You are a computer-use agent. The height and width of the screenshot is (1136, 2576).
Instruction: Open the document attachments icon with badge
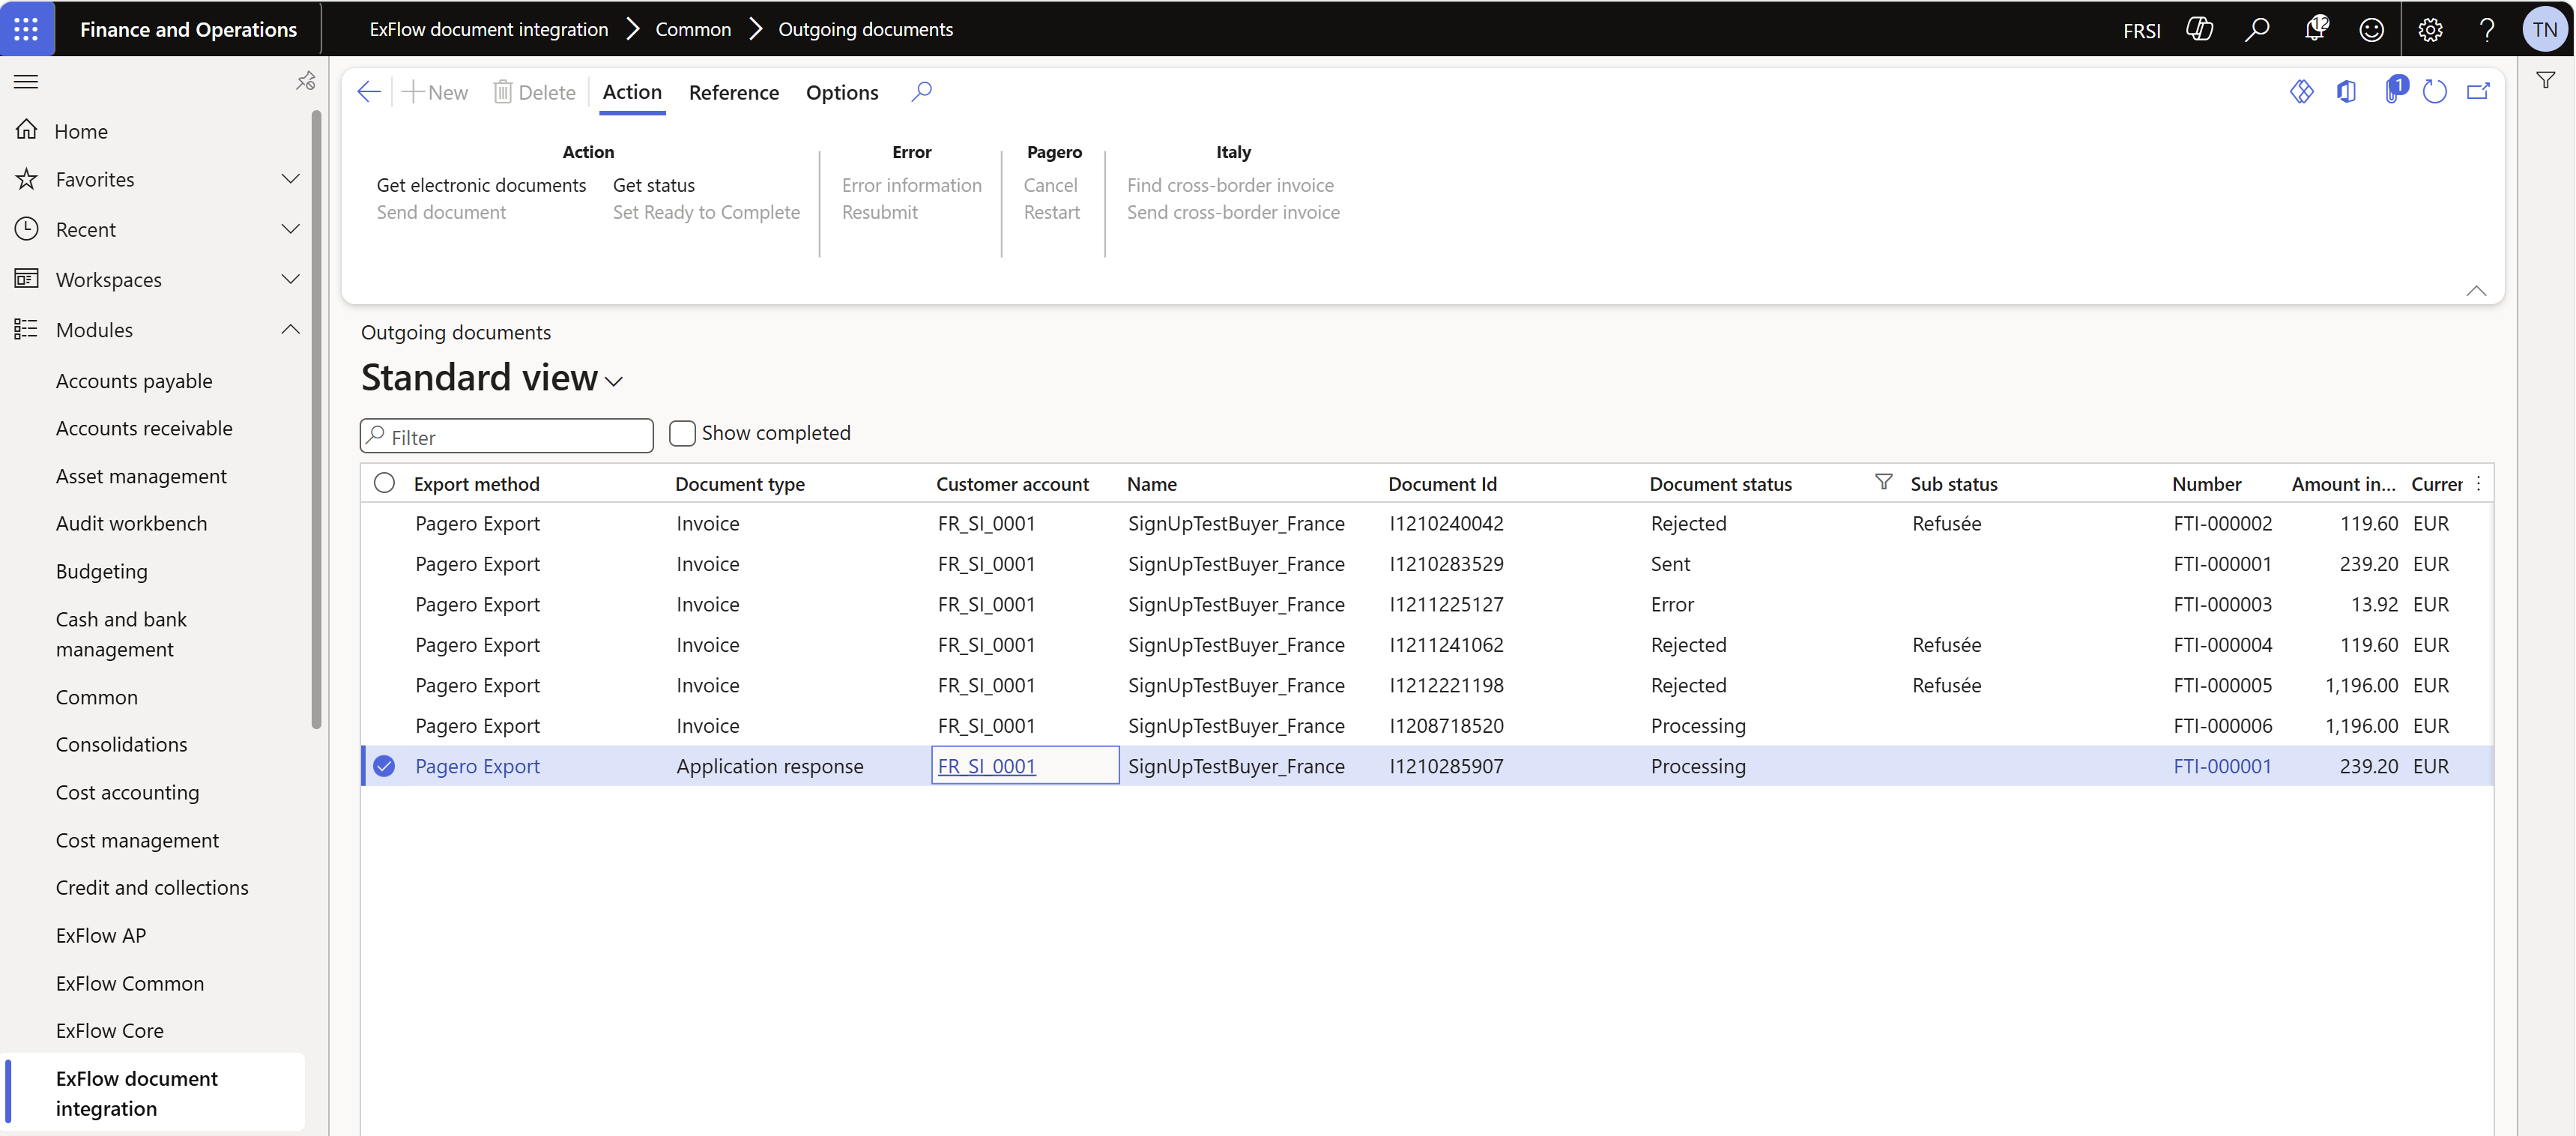pyautogui.click(x=2393, y=90)
